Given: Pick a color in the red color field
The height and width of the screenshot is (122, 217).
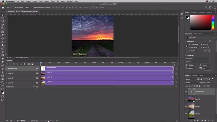Looking at the screenshot, I should click(x=201, y=22).
